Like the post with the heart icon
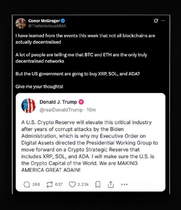Image resolution: width=181 pixels, height=210 pixels. click(x=72, y=185)
